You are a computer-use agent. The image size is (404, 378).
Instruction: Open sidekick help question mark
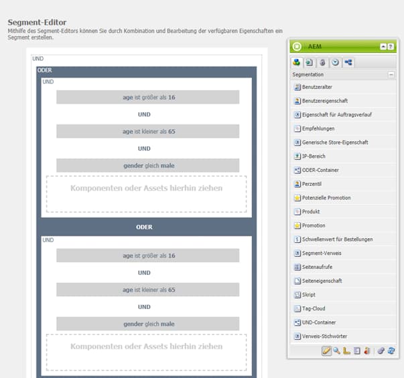pyautogui.click(x=391, y=47)
